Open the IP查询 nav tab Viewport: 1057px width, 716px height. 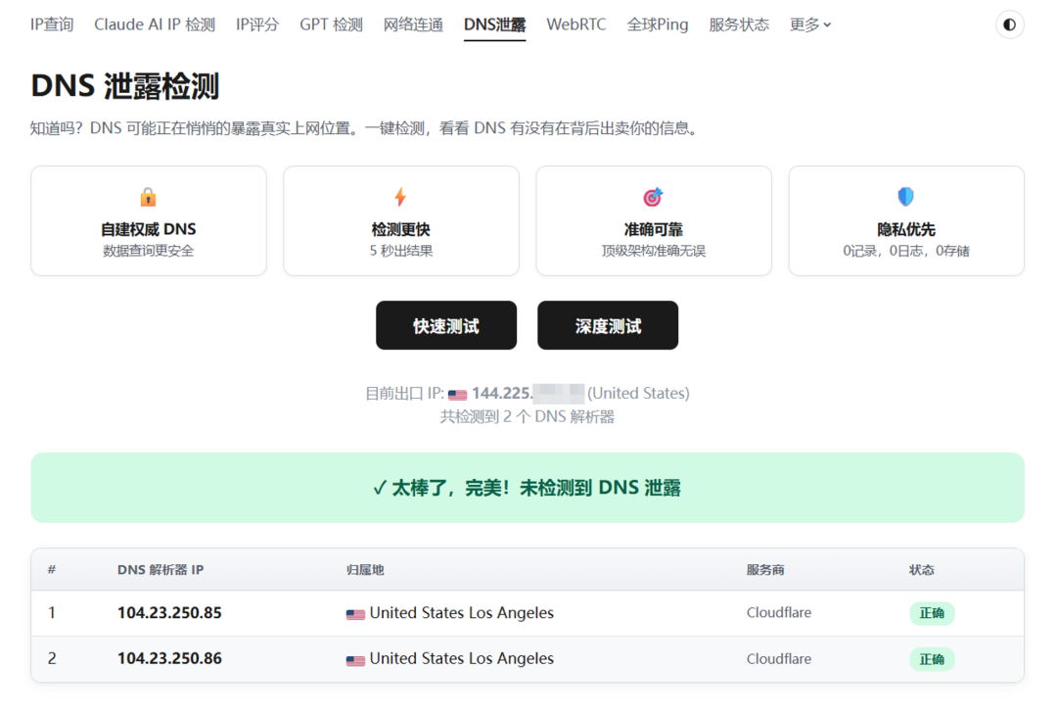click(52, 24)
